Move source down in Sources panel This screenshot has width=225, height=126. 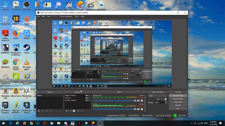point(82,111)
